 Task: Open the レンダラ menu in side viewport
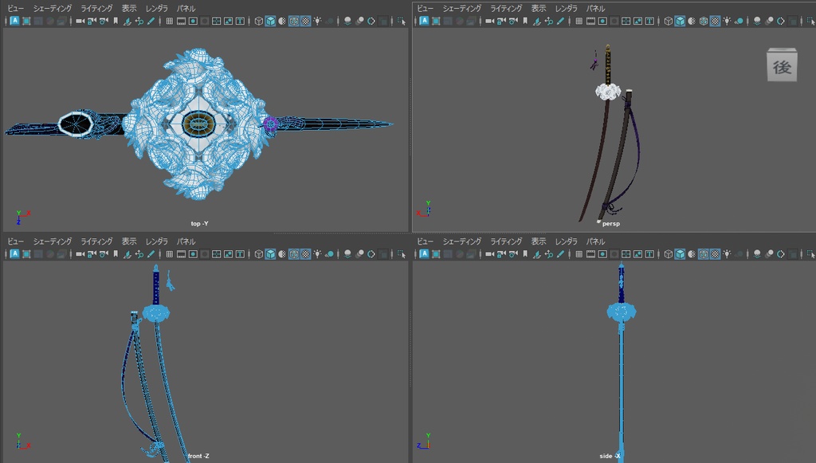(x=567, y=241)
